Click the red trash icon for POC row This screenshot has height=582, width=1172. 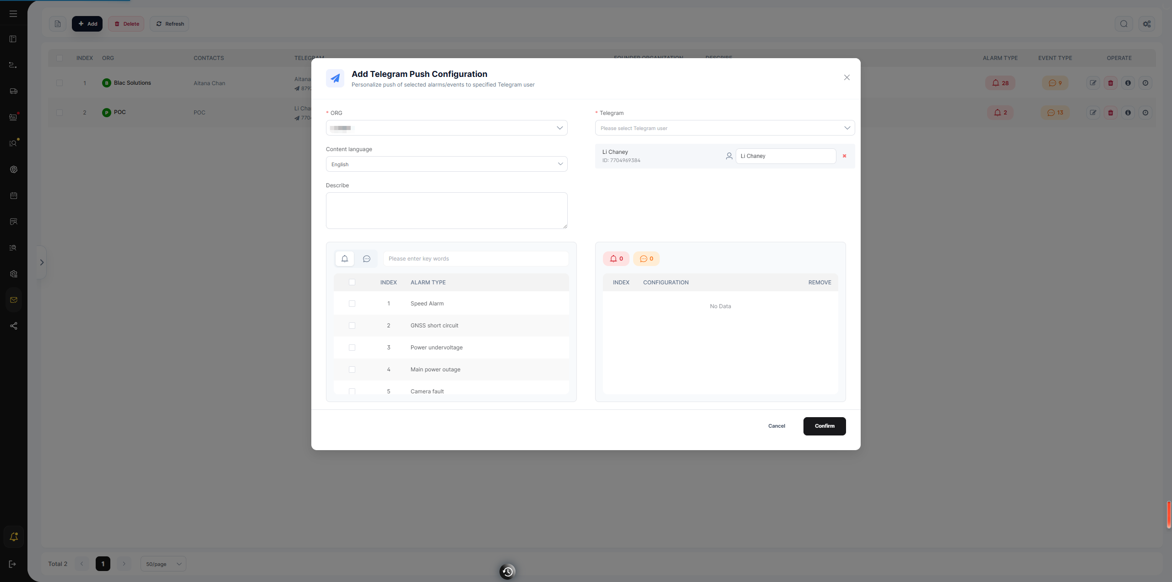pyautogui.click(x=1110, y=113)
